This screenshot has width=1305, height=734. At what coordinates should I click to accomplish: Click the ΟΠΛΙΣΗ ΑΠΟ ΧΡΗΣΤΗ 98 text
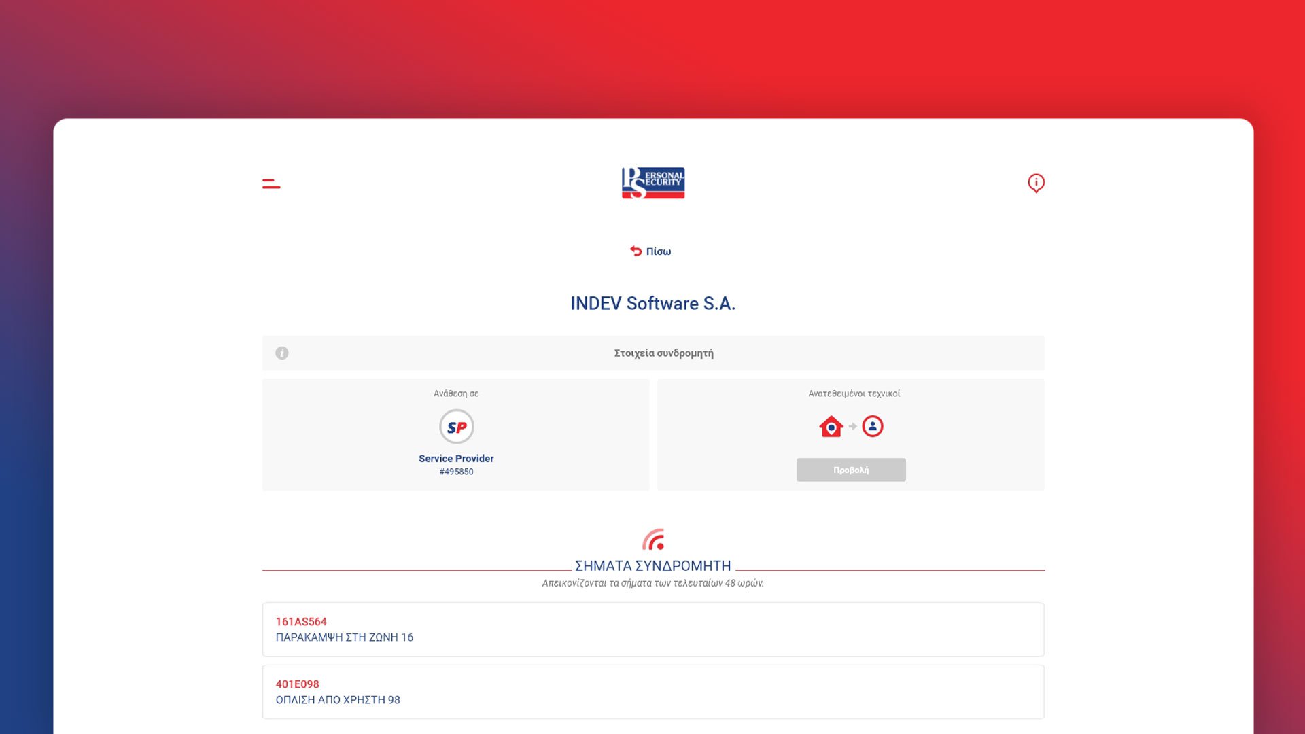pos(338,700)
